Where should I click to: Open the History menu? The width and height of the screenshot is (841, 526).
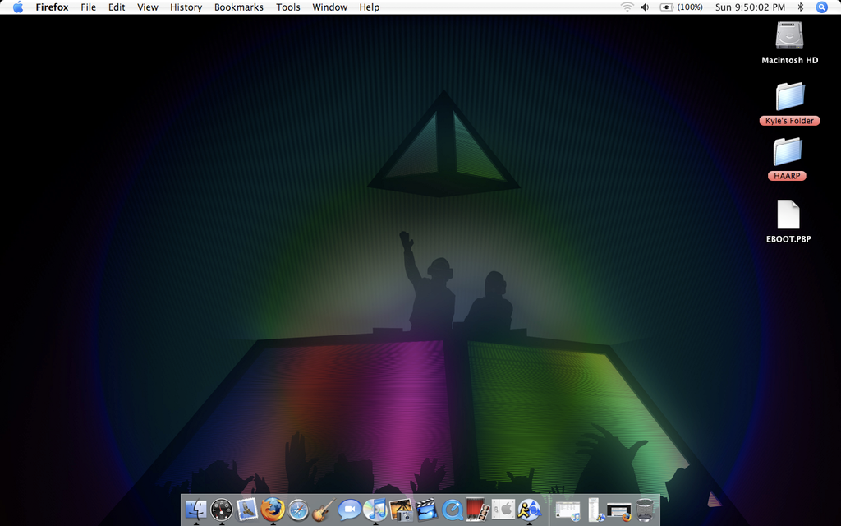pos(186,7)
